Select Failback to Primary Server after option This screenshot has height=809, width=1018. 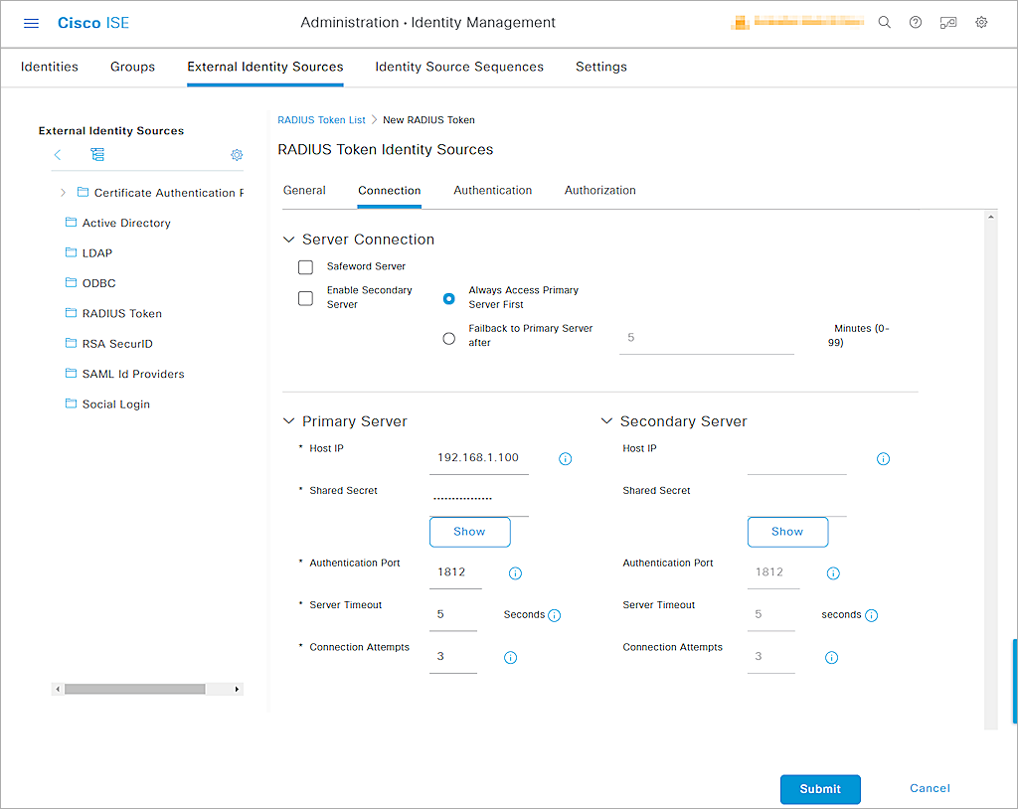(x=448, y=337)
